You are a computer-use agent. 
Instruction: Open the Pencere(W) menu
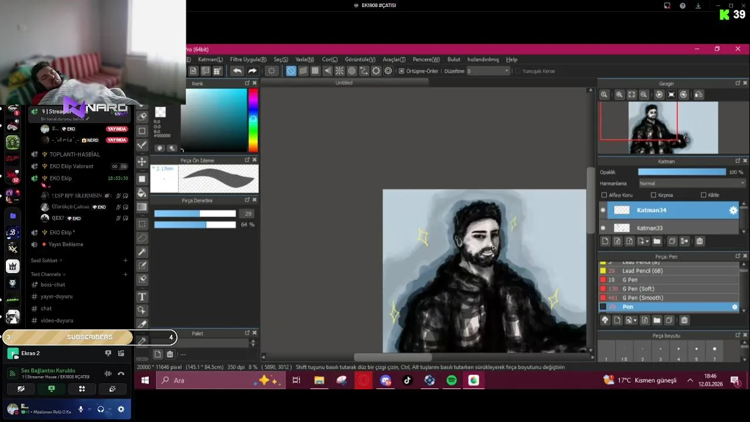click(426, 59)
